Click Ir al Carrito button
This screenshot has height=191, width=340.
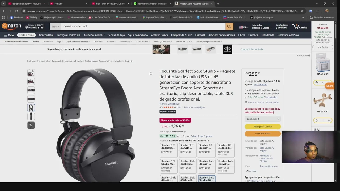coord(323,47)
